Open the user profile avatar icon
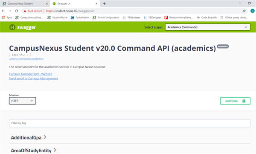 pos(253,11)
